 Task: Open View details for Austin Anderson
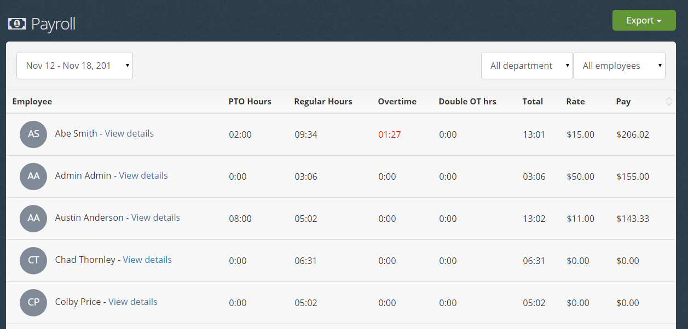pyautogui.click(x=155, y=218)
